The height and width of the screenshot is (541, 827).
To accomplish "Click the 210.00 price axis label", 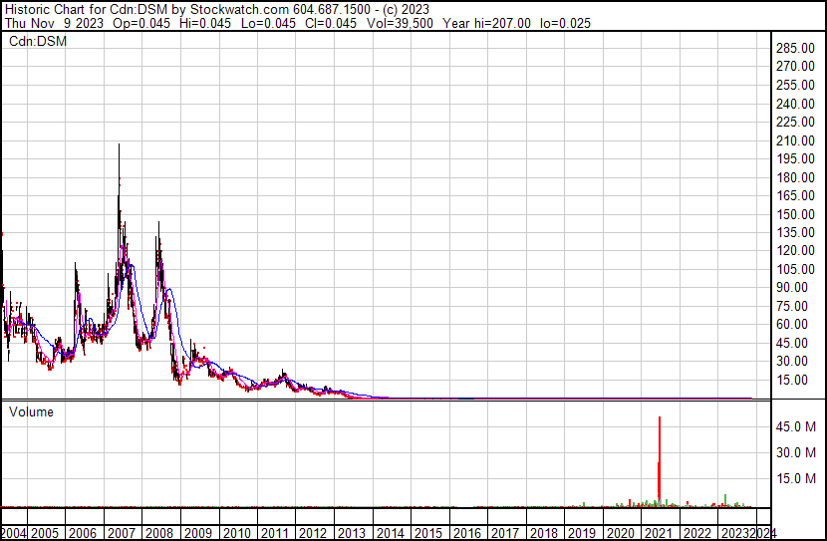I will 795,140.
